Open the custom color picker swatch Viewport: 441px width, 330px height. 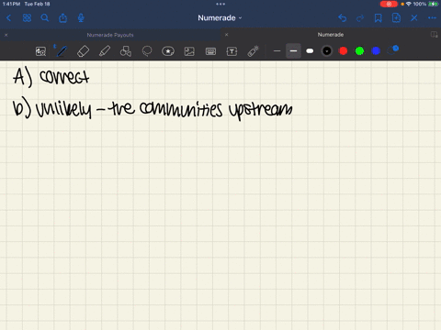tap(392, 50)
